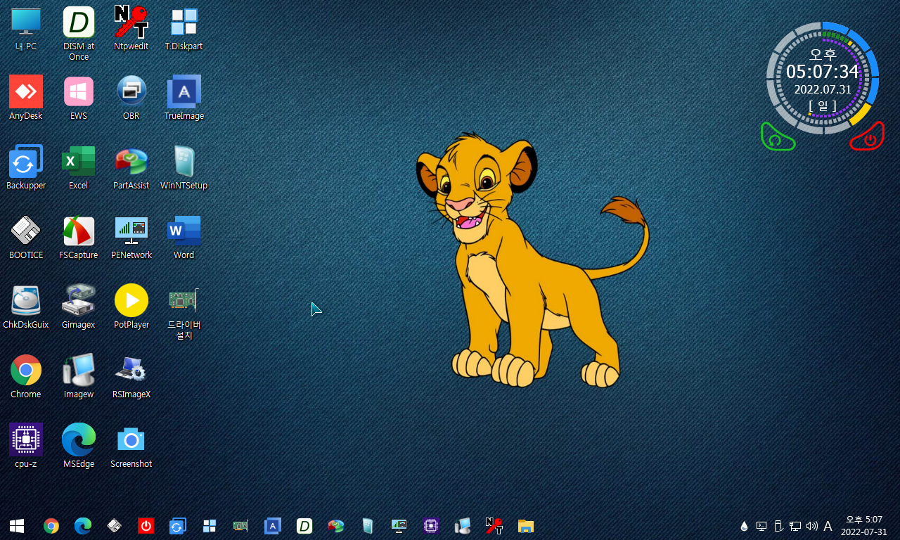
Task: Click PartAssist icon in the taskbar
Action: (336, 525)
